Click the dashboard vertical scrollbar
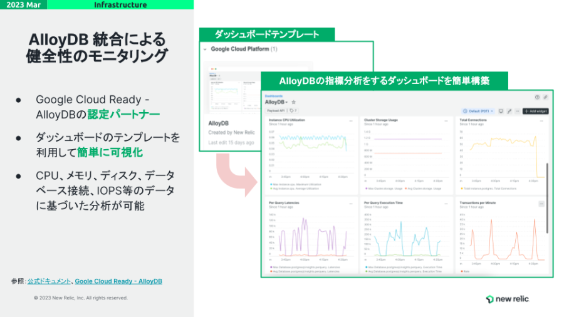Viewport: 564px width, 317px height. [547, 198]
